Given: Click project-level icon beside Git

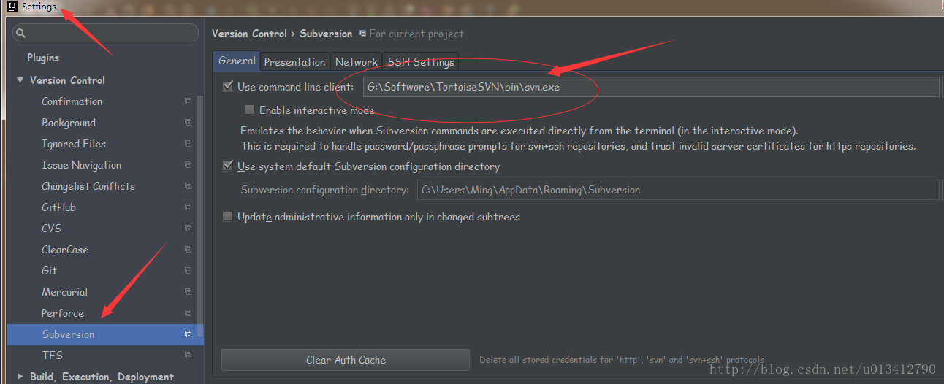Looking at the screenshot, I should (188, 271).
